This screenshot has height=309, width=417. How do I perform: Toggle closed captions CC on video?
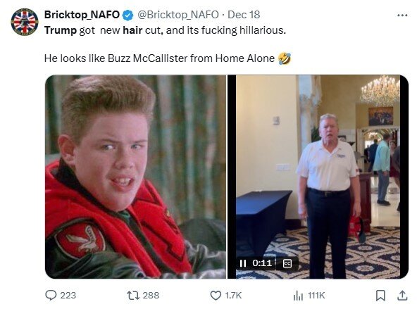click(x=287, y=263)
